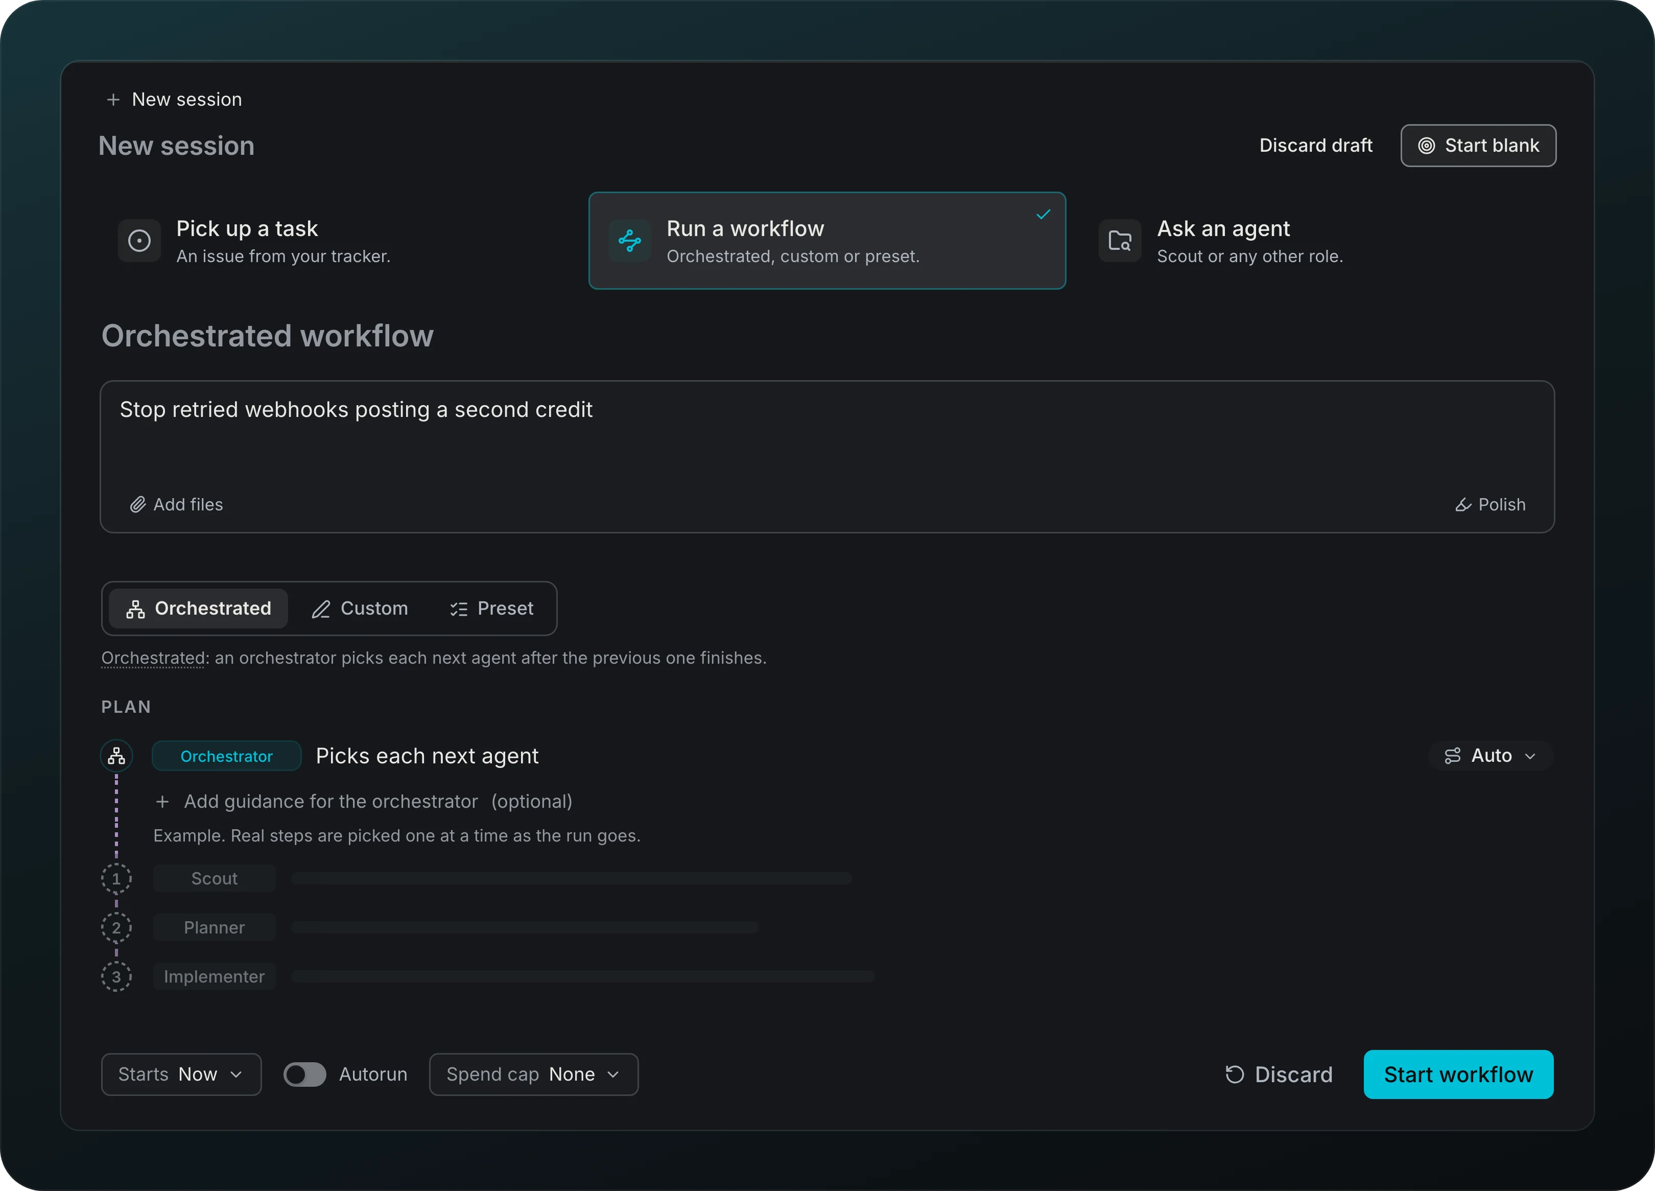Click step 1 dashed circle marker

coord(117,879)
